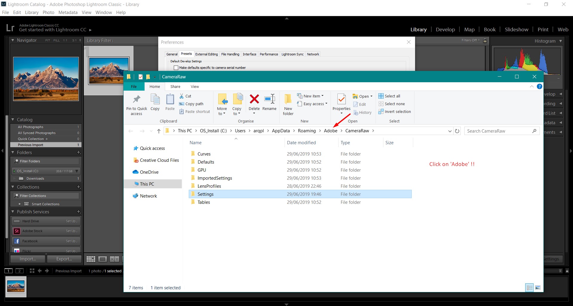This screenshot has height=306, width=573.
Task: Click the Export button
Action: (64, 259)
